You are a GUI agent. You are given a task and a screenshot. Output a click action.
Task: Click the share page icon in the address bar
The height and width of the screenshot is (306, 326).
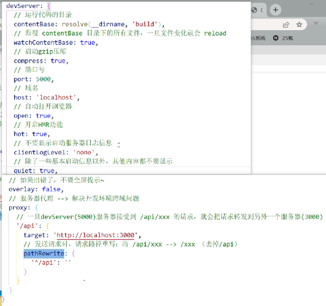tap(286, 25)
